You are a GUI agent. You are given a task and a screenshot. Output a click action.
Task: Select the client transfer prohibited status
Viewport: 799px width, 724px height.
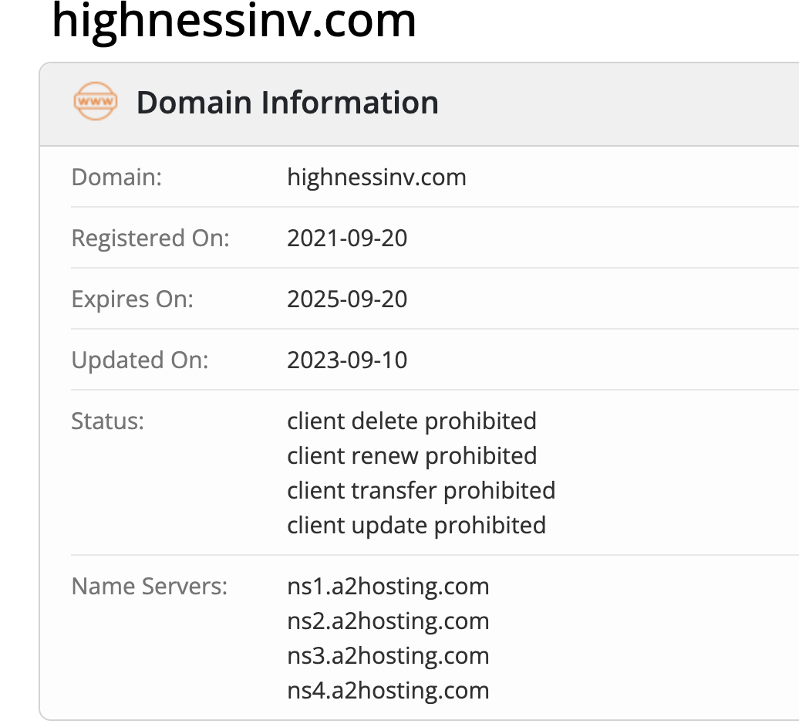(421, 490)
